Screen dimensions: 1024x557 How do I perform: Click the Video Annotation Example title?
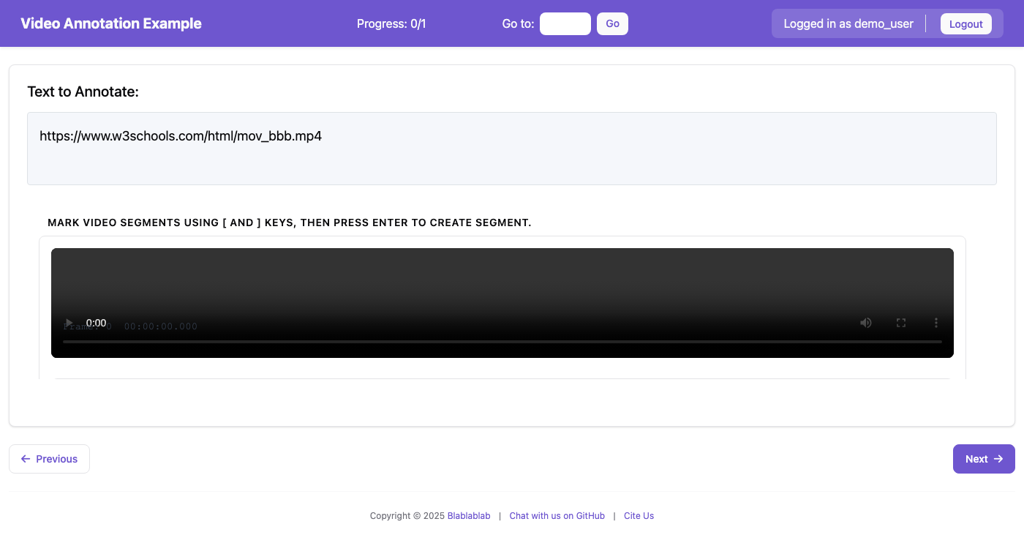tap(111, 23)
